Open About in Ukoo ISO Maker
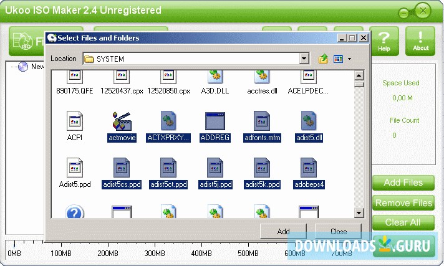Viewport: 444px width, 266px height. point(420,41)
